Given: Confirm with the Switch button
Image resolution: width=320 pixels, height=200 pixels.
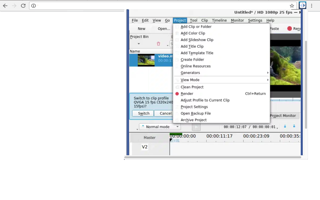Looking at the screenshot, I should click(143, 113).
